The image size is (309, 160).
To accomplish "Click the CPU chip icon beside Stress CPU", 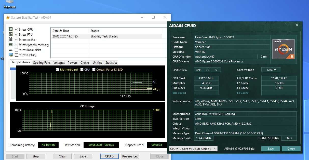I will tap(11, 29).
